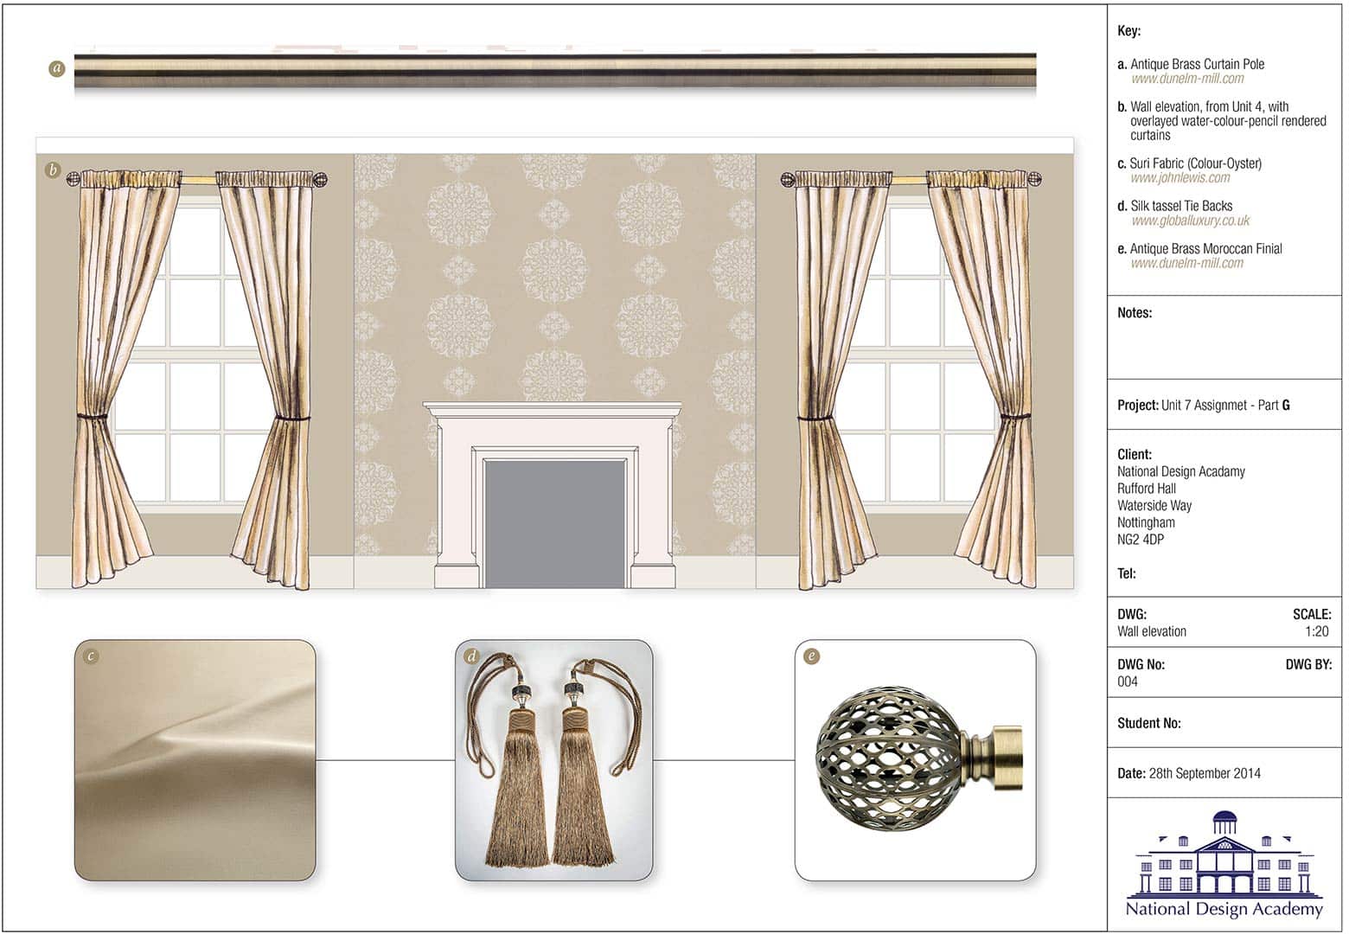
Task: Click the brass finial ball on the left window's pole end
Action: point(75,179)
